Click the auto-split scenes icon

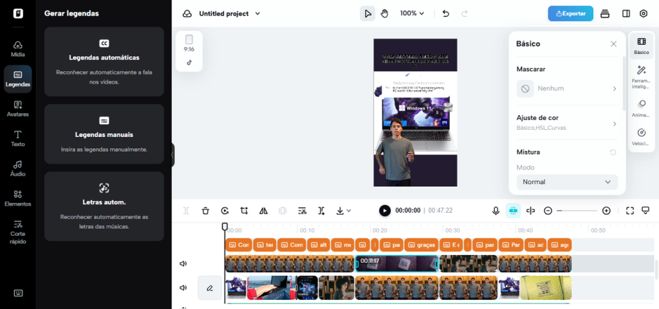pos(322,211)
